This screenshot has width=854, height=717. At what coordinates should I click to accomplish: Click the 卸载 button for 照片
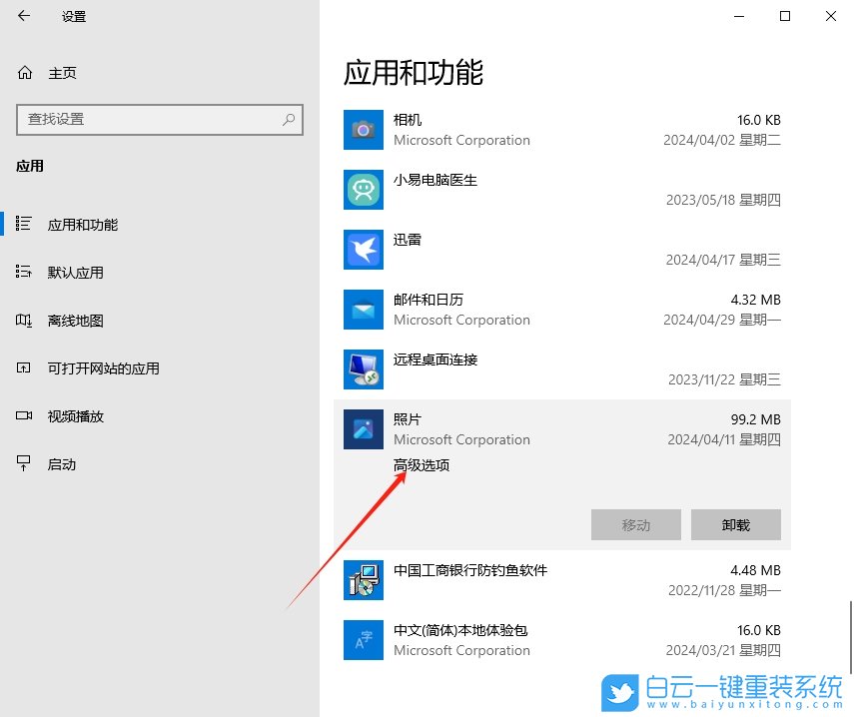click(735, 524)
